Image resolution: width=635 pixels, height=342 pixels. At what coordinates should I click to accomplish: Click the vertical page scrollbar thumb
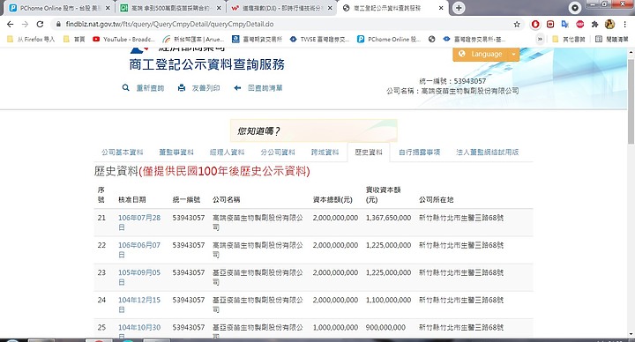point(631,101)
